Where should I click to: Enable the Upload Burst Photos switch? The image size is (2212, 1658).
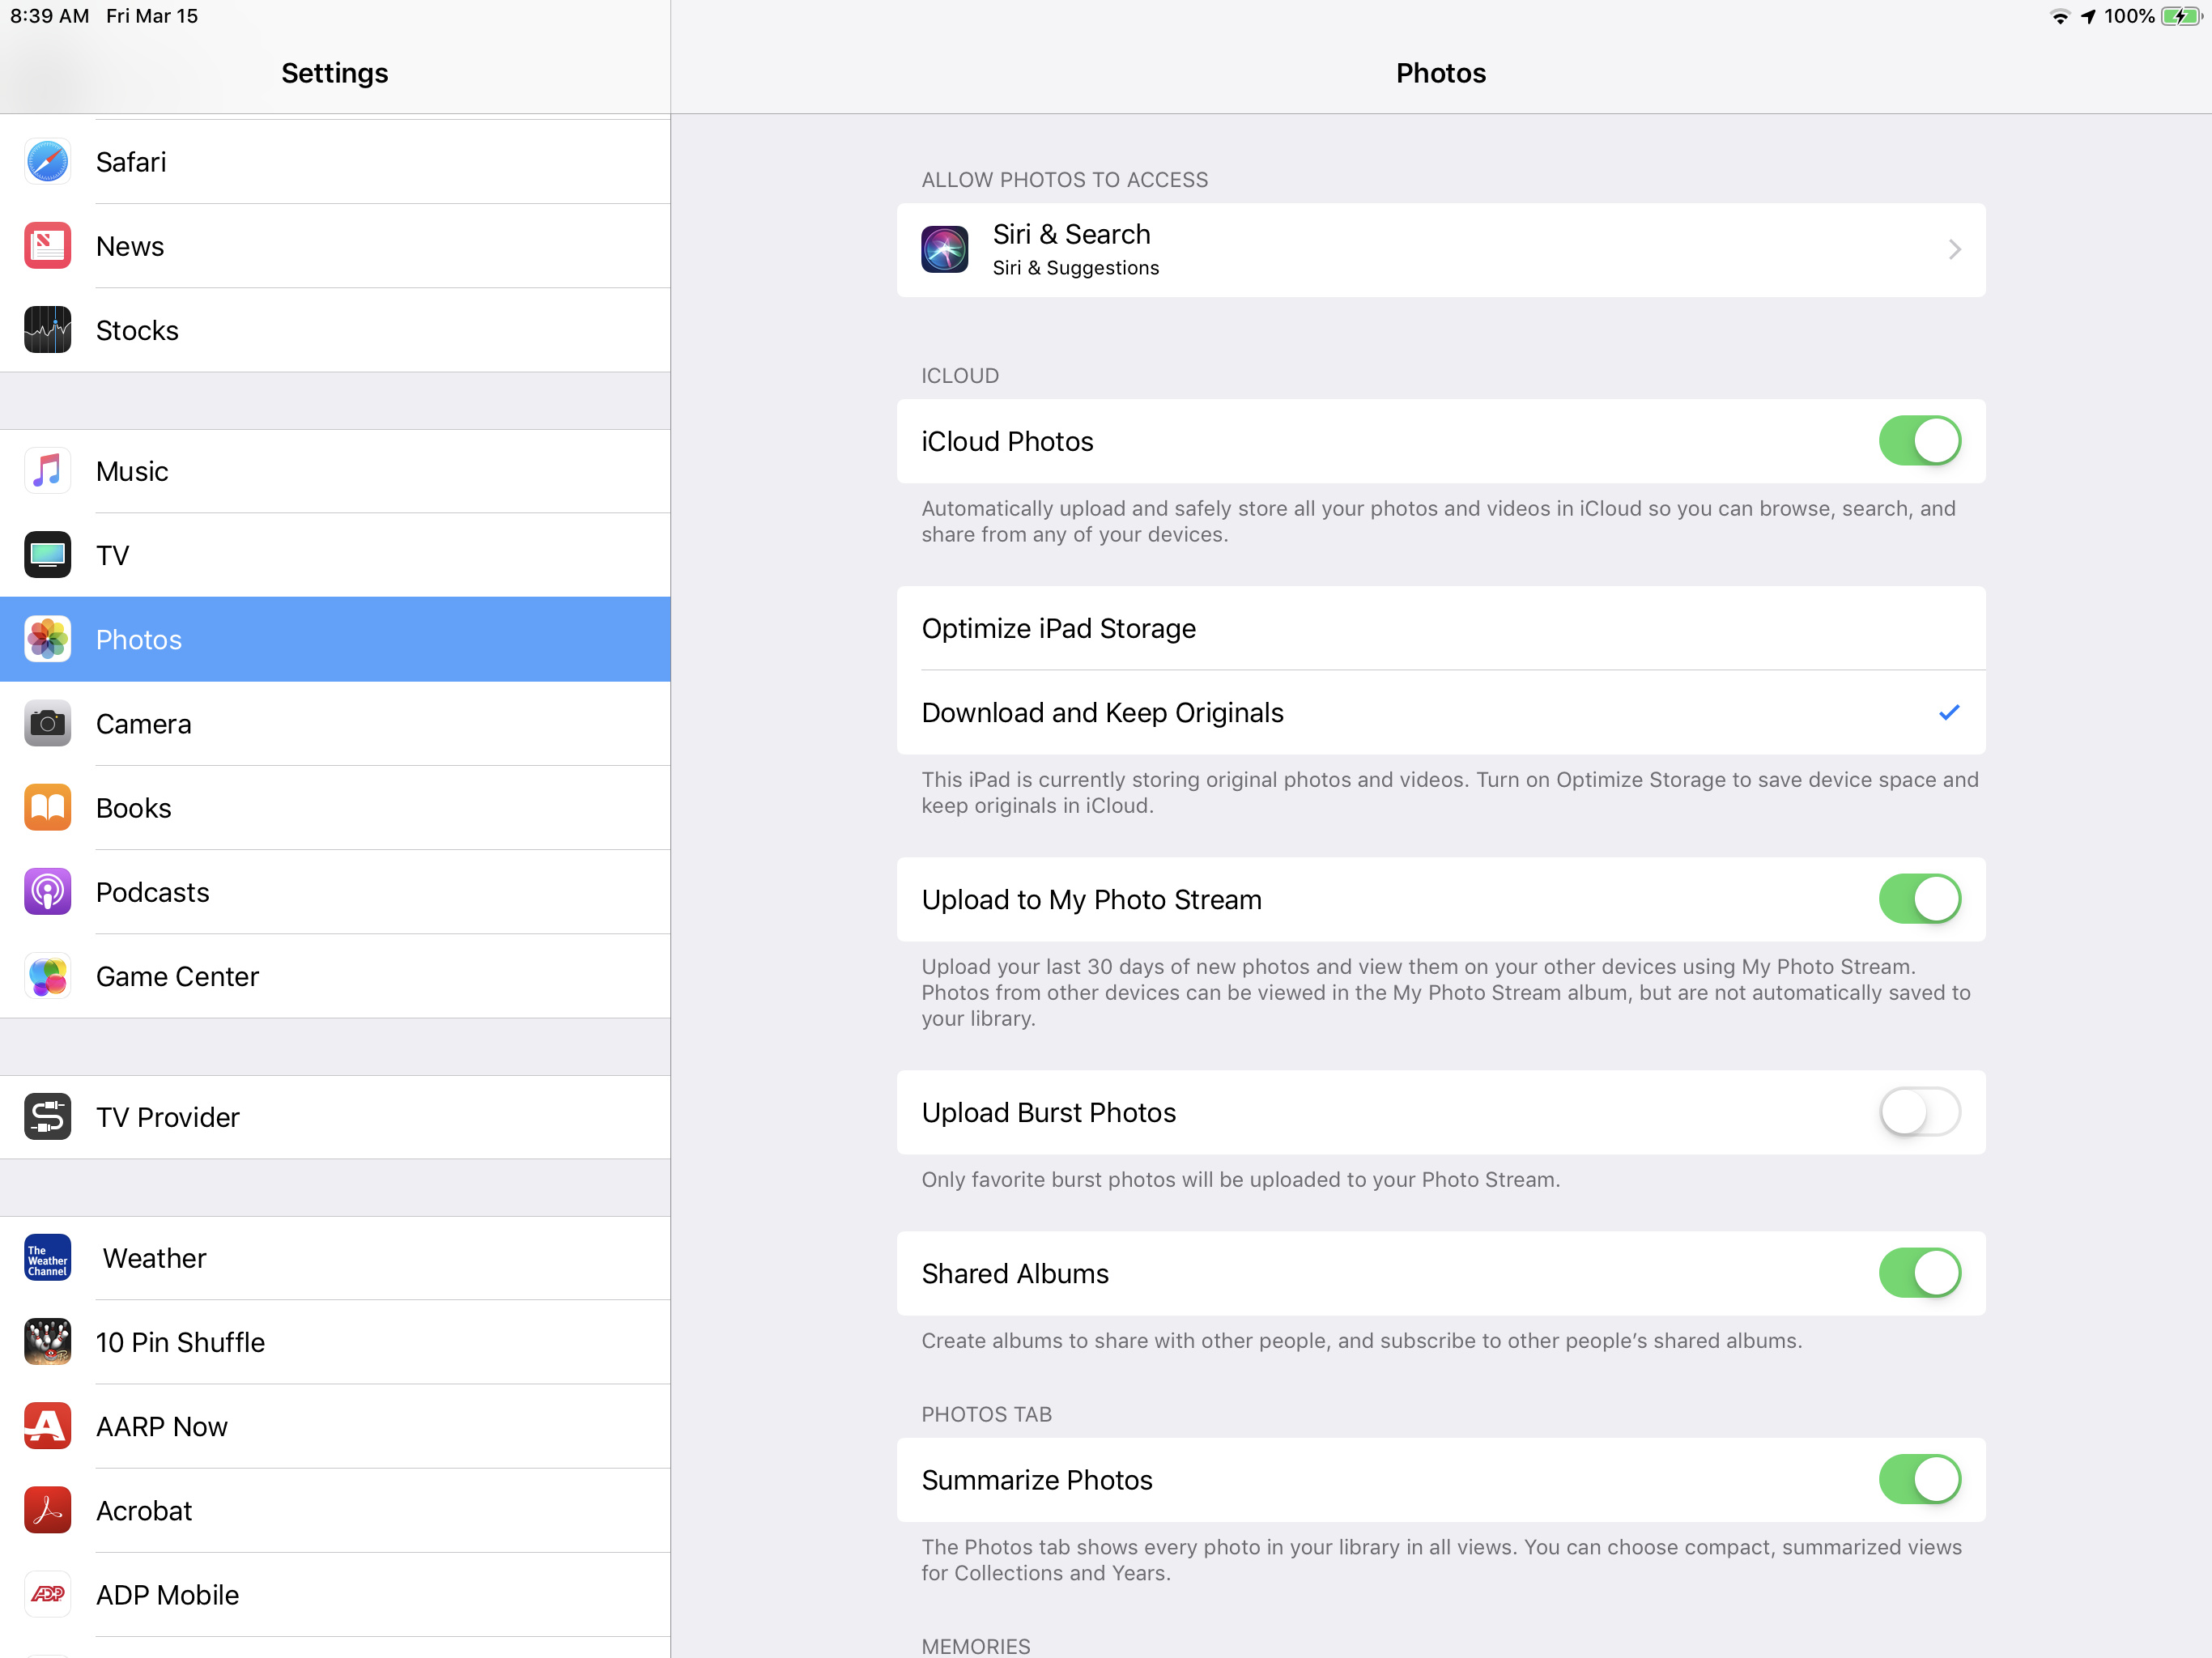tap(1918, 1112)
